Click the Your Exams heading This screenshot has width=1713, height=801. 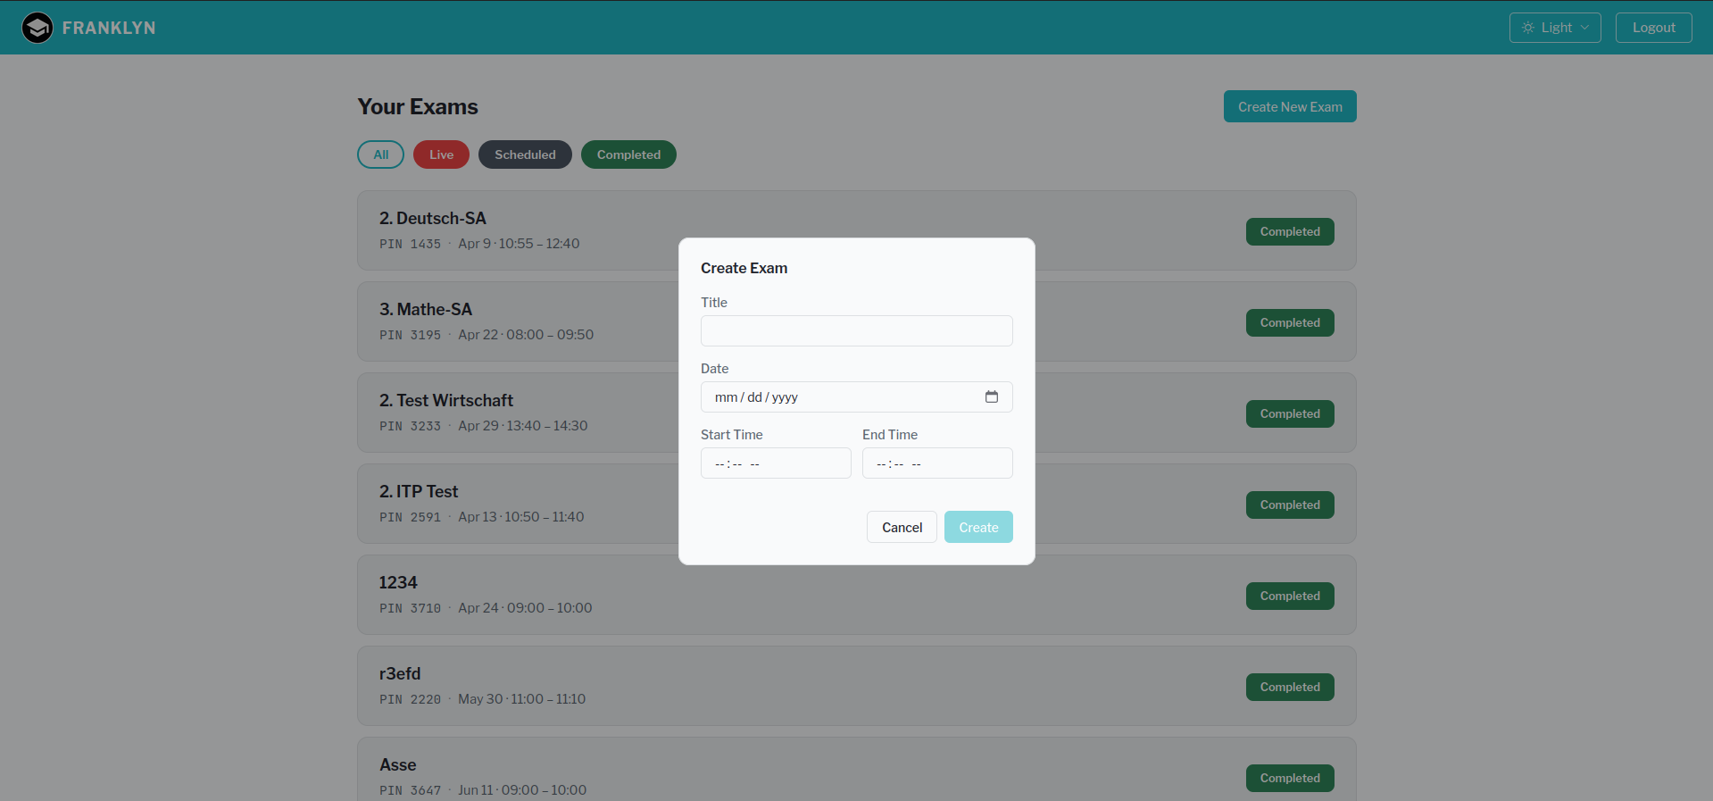point(418,106)
